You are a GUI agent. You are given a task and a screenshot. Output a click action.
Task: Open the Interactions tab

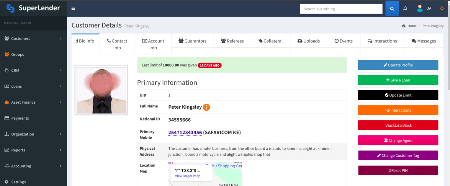pyautogui.click(x=382, y=41)
